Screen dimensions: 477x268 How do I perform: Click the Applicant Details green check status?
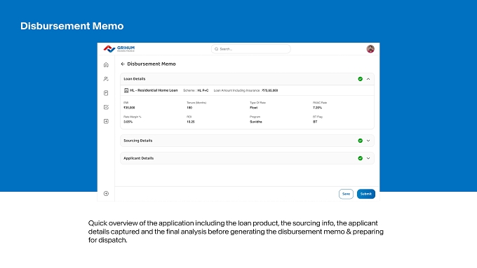pos(360,158)
